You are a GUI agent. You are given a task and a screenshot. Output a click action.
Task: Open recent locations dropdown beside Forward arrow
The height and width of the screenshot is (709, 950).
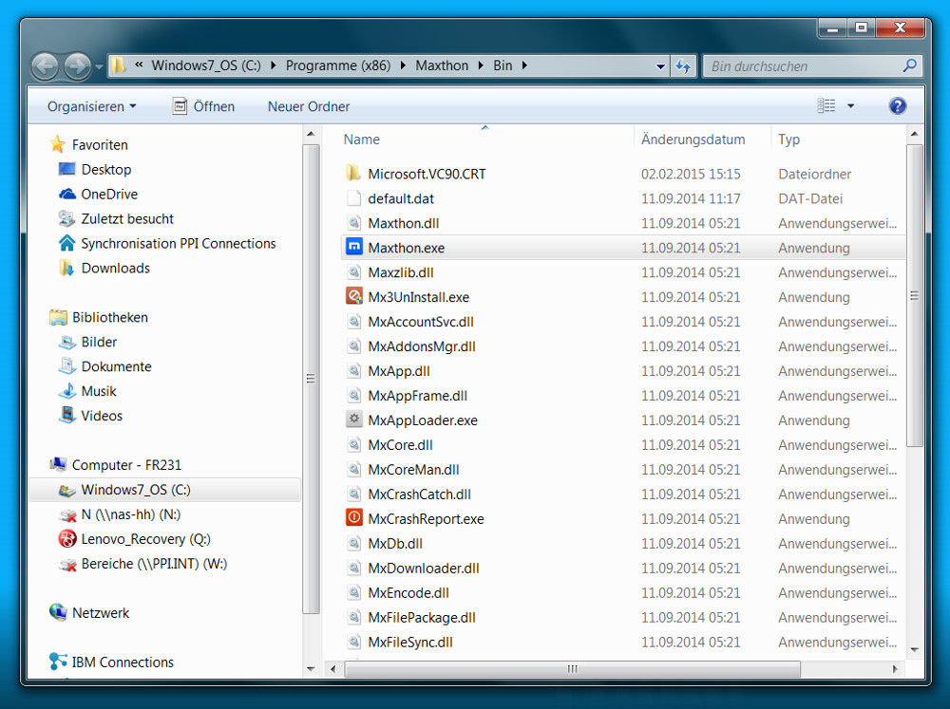[x=100, y=66]
